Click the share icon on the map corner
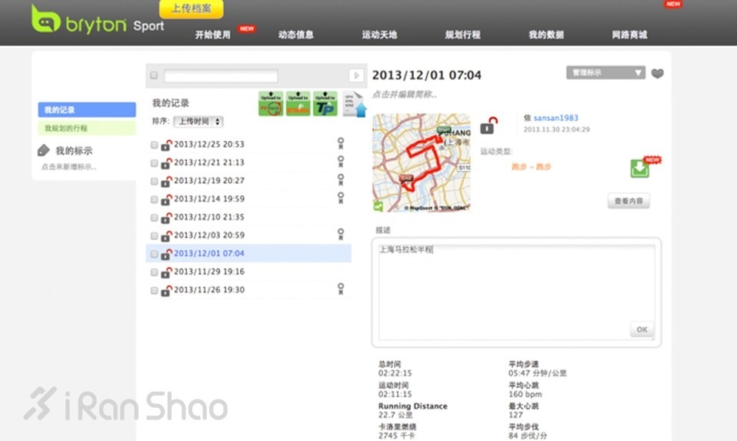737x441 pixels. [379, 205]
